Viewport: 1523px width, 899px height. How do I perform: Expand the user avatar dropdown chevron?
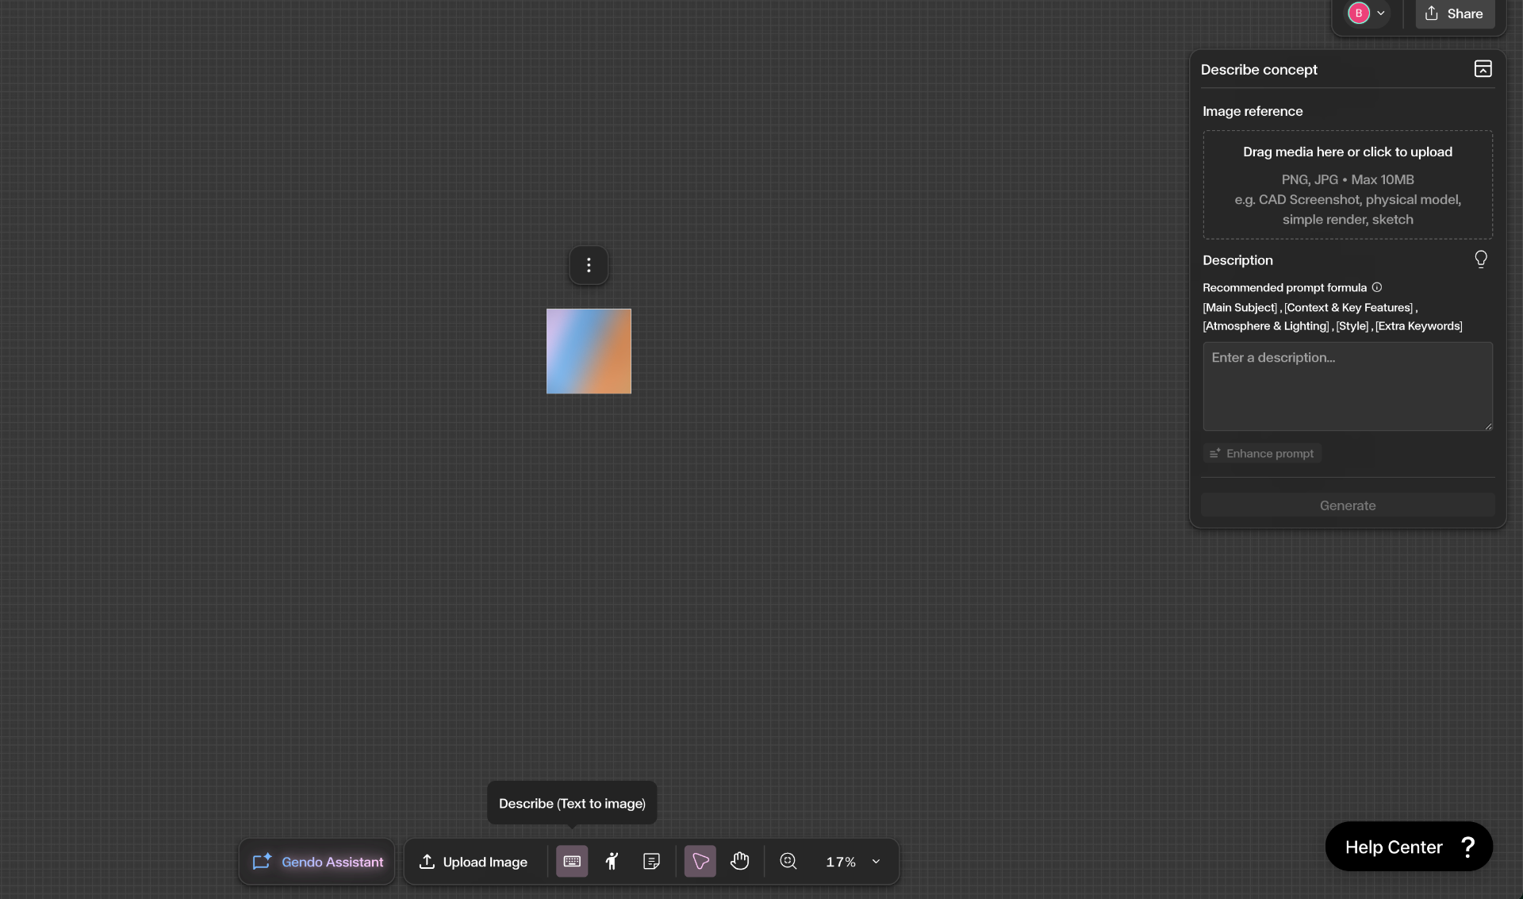(x=1381, y=13)
